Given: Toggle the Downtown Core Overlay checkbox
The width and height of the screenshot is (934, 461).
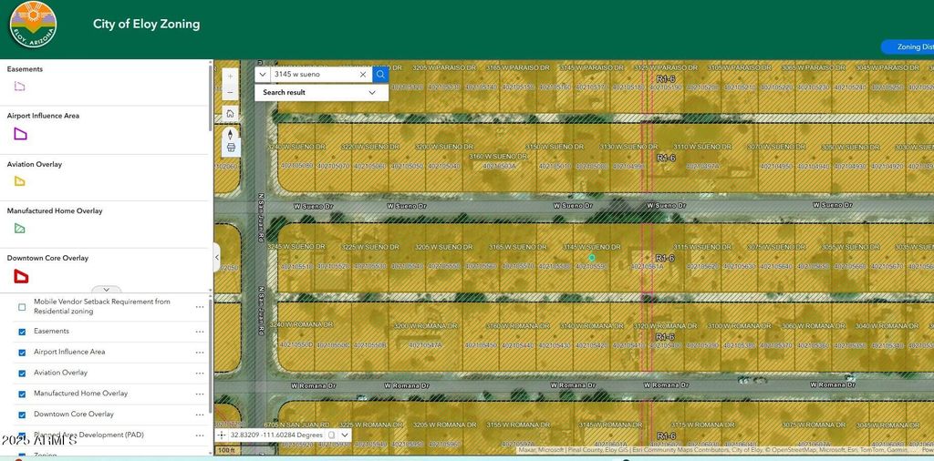Looking at the screenshot, I should [22, 415].
